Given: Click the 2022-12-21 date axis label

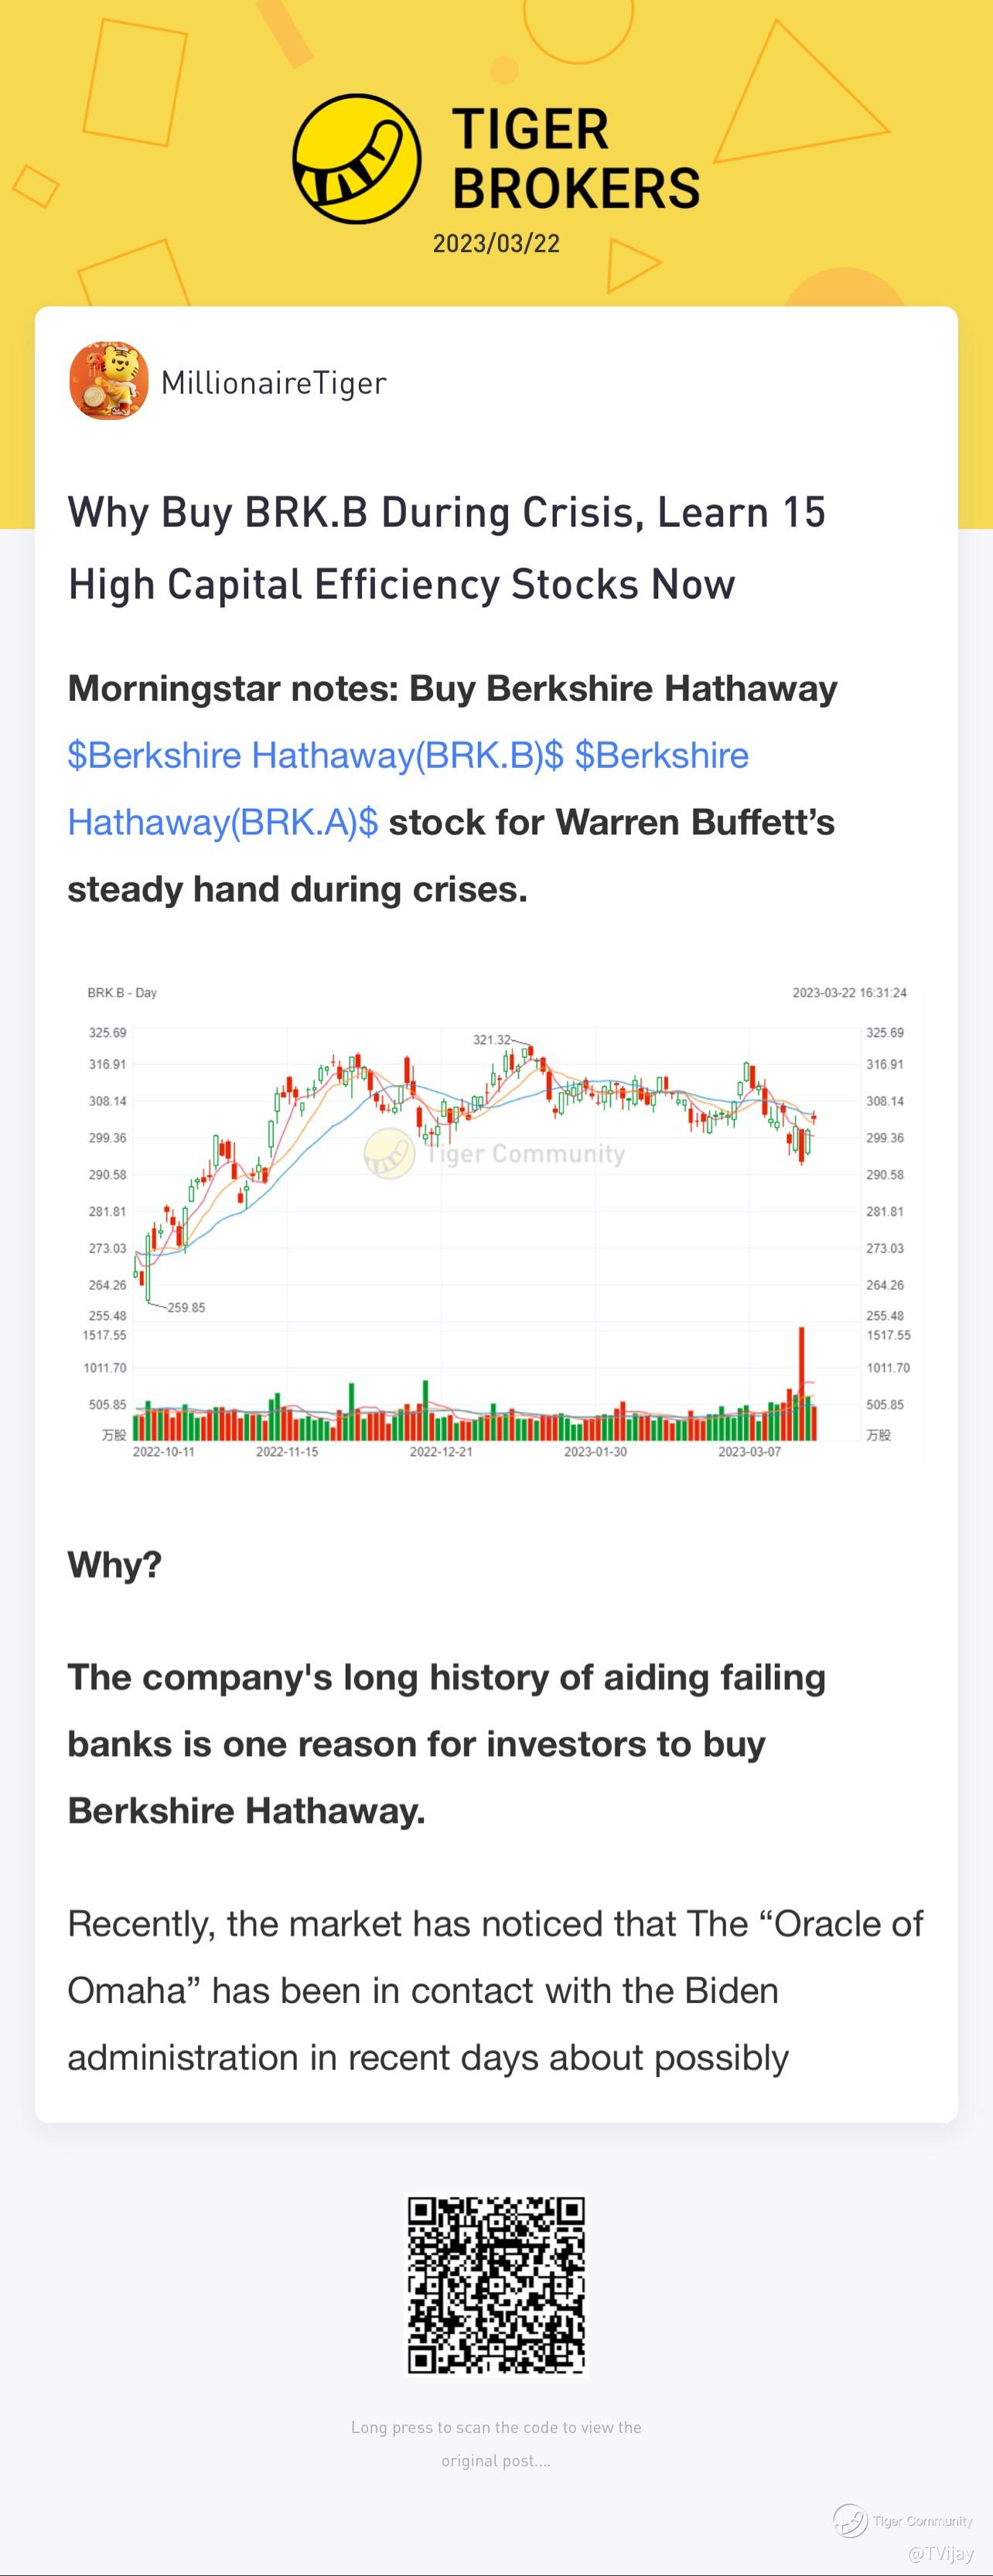Looking at the screenshot, I should pos(440,1451).
